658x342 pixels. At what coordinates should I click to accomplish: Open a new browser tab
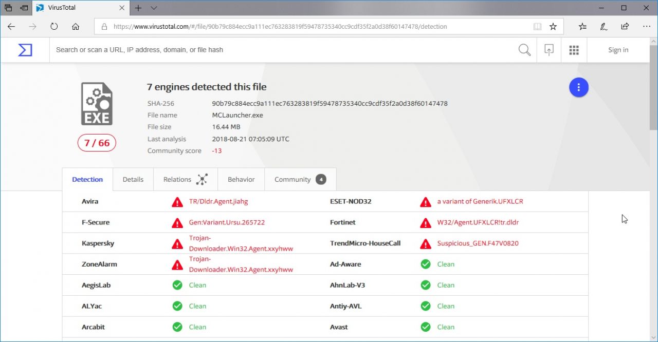tap(138, 8)
